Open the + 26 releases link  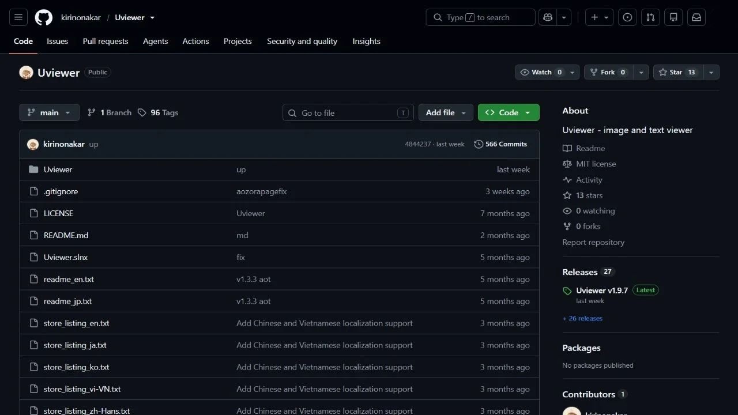click(582, 318)
